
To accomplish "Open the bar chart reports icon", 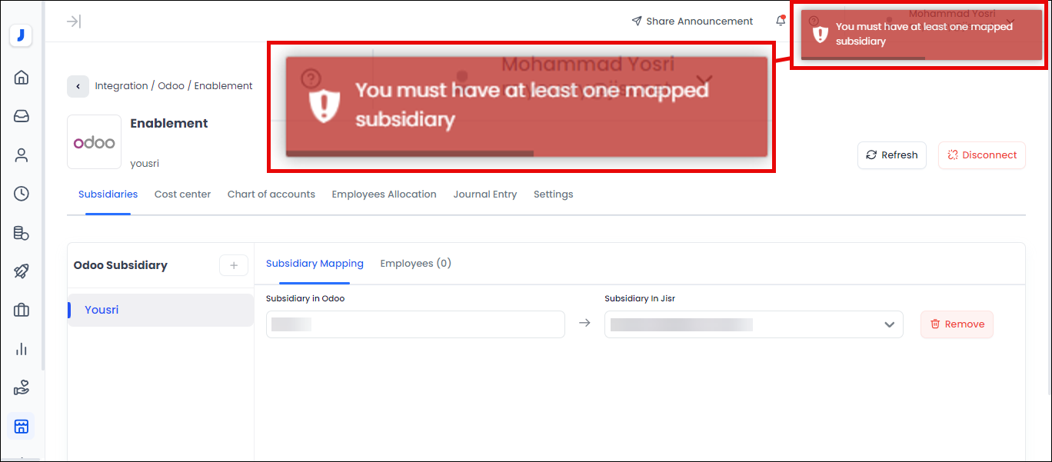I will (22, 349).
